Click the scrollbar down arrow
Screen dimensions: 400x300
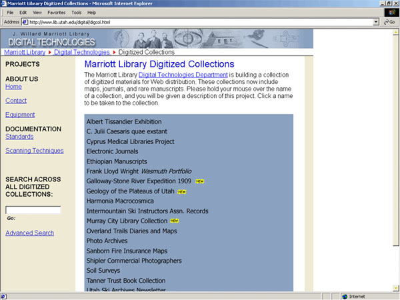click(395, 288)
